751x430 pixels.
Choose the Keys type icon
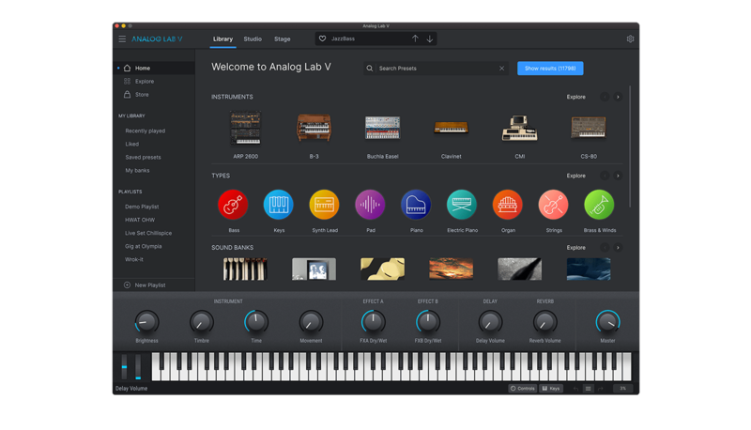pyautogui.click(x=278, y=205)
